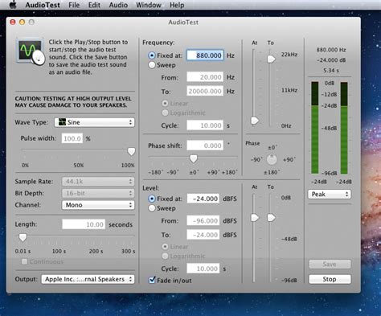Uncheck the Fade in/out checkbox

(x=152, y=280)
